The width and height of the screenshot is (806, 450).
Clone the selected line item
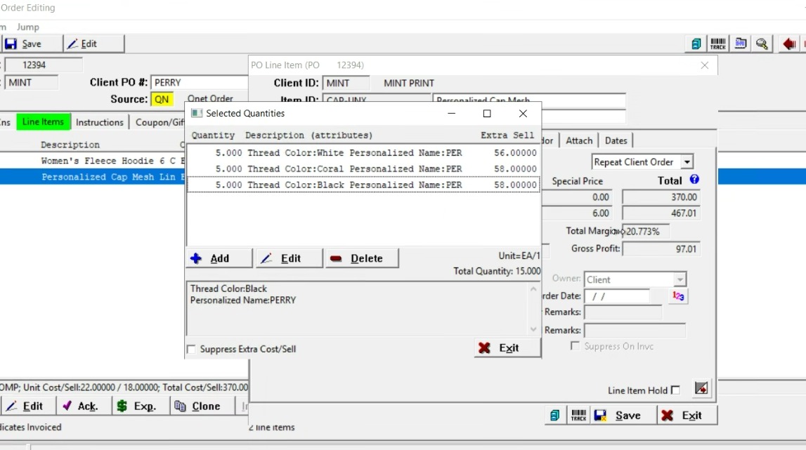(x=202, y=406)
